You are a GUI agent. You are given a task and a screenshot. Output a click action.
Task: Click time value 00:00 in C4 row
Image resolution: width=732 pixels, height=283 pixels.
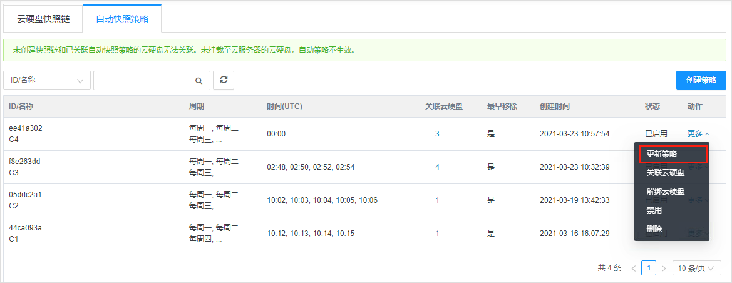tap(276, 133)
